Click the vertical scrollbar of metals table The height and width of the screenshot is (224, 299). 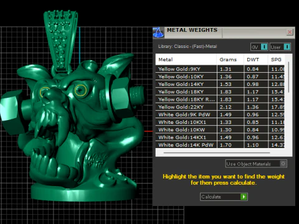pyautogui.click(x=288, y=77)
